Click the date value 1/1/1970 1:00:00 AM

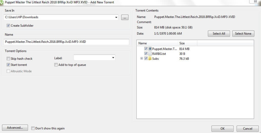click(x=168, y=34)
